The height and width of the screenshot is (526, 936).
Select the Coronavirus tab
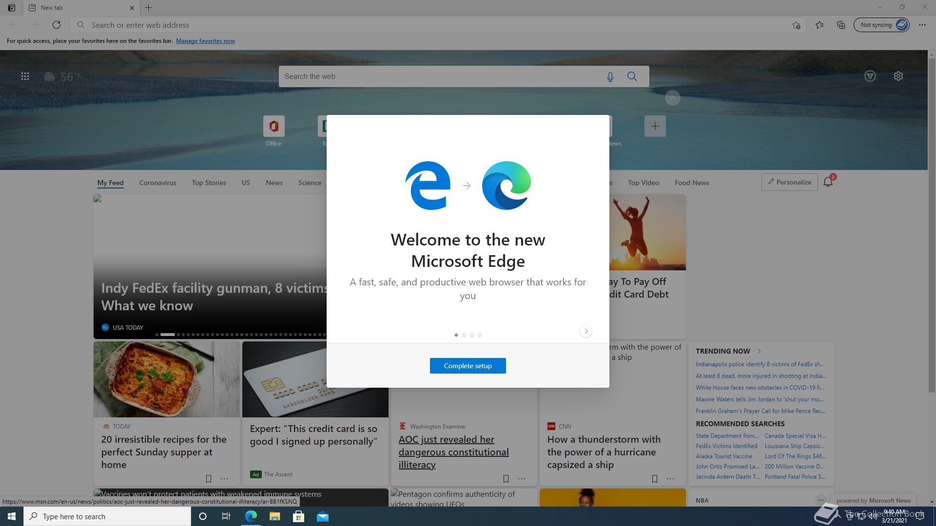tap(157, 183)
